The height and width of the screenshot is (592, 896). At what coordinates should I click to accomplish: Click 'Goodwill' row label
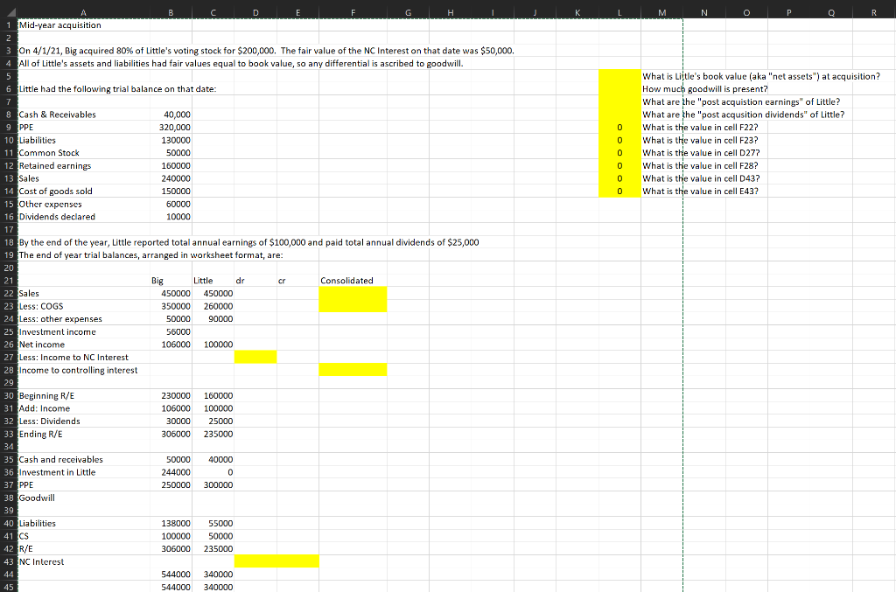click(37, 498)
